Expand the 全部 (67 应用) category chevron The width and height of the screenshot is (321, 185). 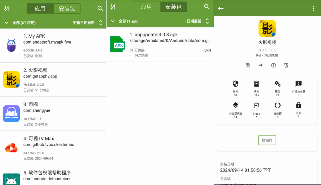(x=6, y=23)
